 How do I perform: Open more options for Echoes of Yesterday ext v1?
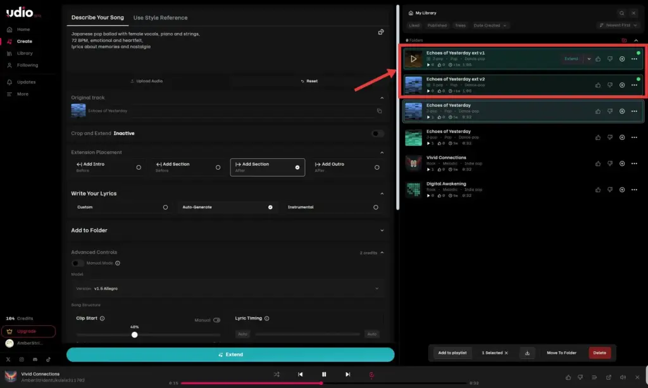pos(634,59)
